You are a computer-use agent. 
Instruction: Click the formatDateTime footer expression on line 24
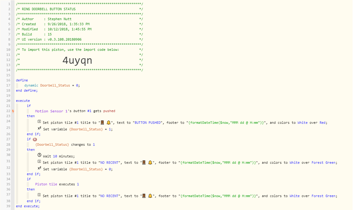(x=226, y=123)
